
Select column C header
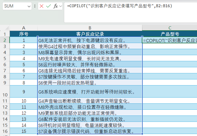pyautogui.click(x=170, y=28)
